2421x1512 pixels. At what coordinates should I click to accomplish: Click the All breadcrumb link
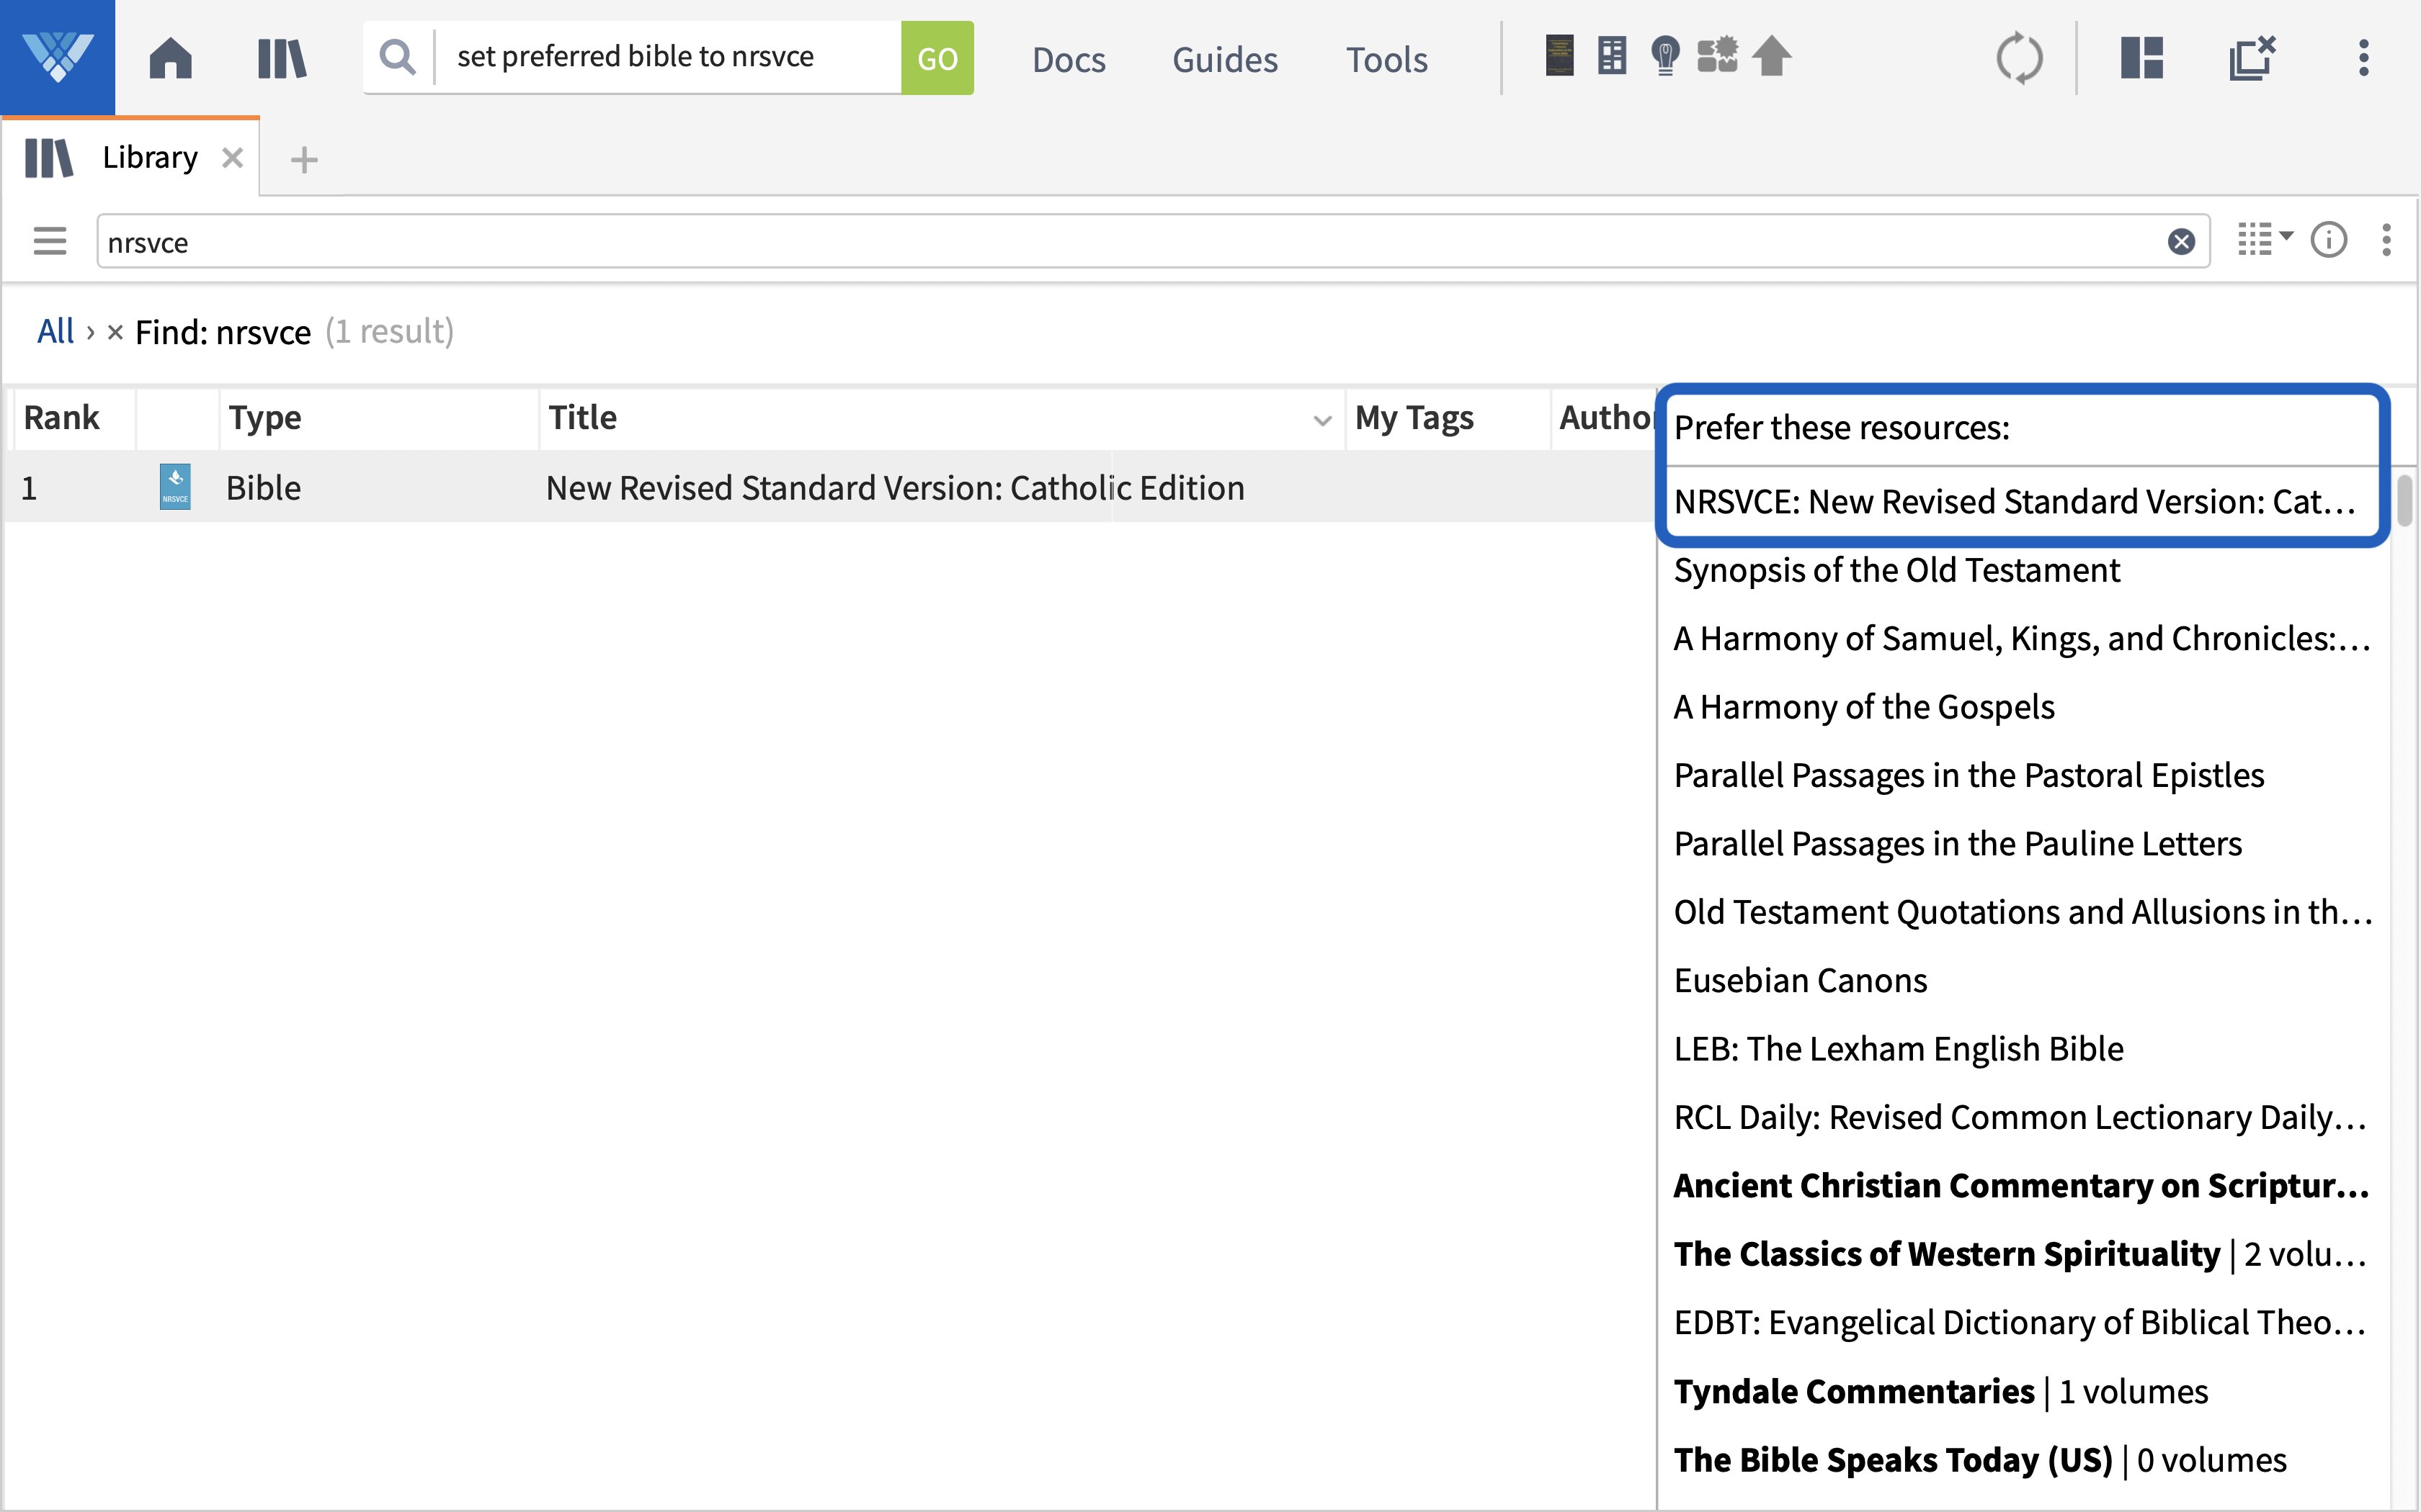coord(55,331)
